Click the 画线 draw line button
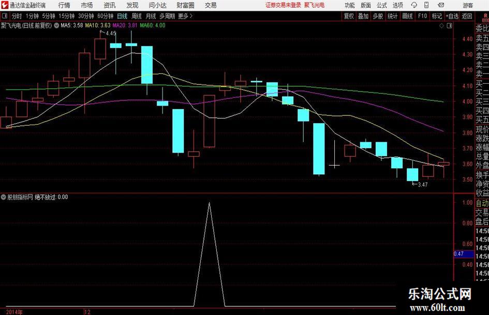 (x=407, y=16)
